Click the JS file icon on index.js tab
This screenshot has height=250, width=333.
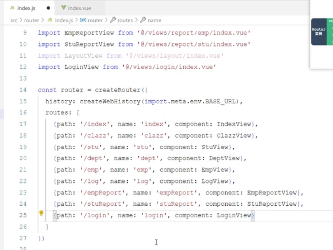click(x=12, y=8)
